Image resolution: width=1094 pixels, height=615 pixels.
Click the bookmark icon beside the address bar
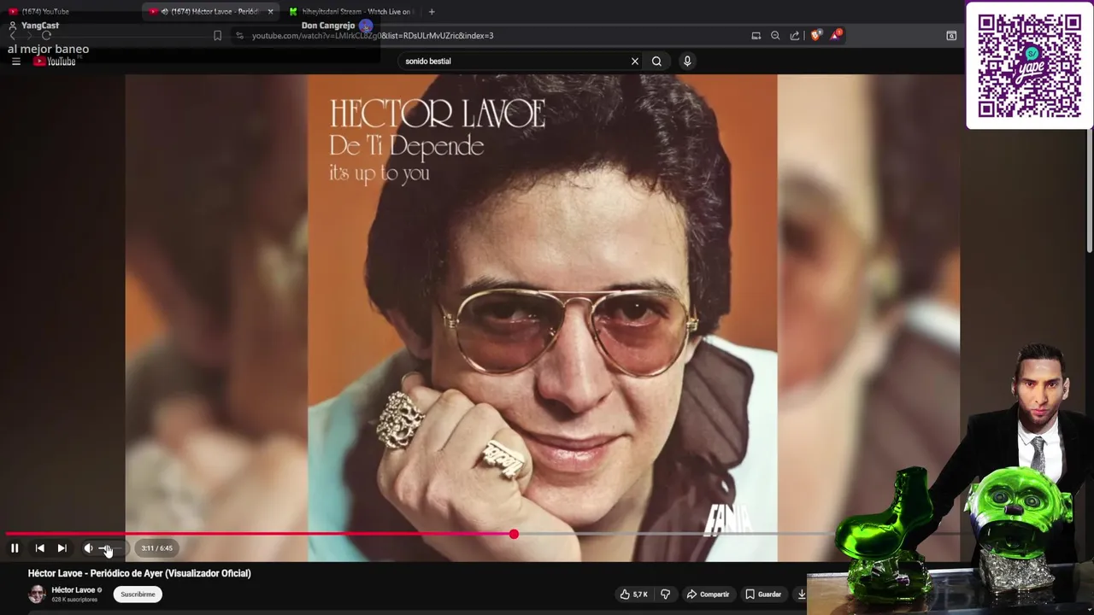tap(217, 36)
